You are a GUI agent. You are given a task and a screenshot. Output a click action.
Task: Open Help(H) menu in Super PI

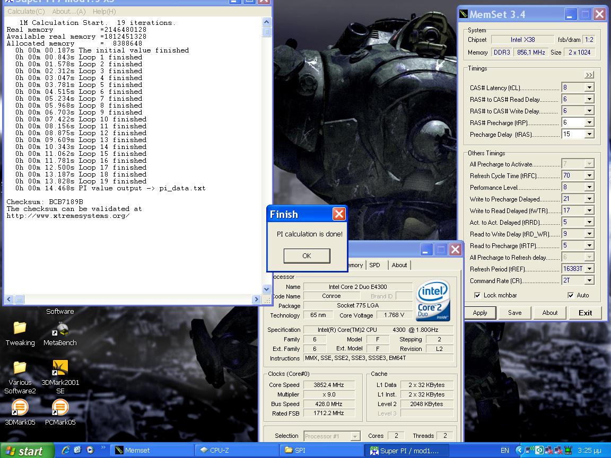[x=104, y=12]
